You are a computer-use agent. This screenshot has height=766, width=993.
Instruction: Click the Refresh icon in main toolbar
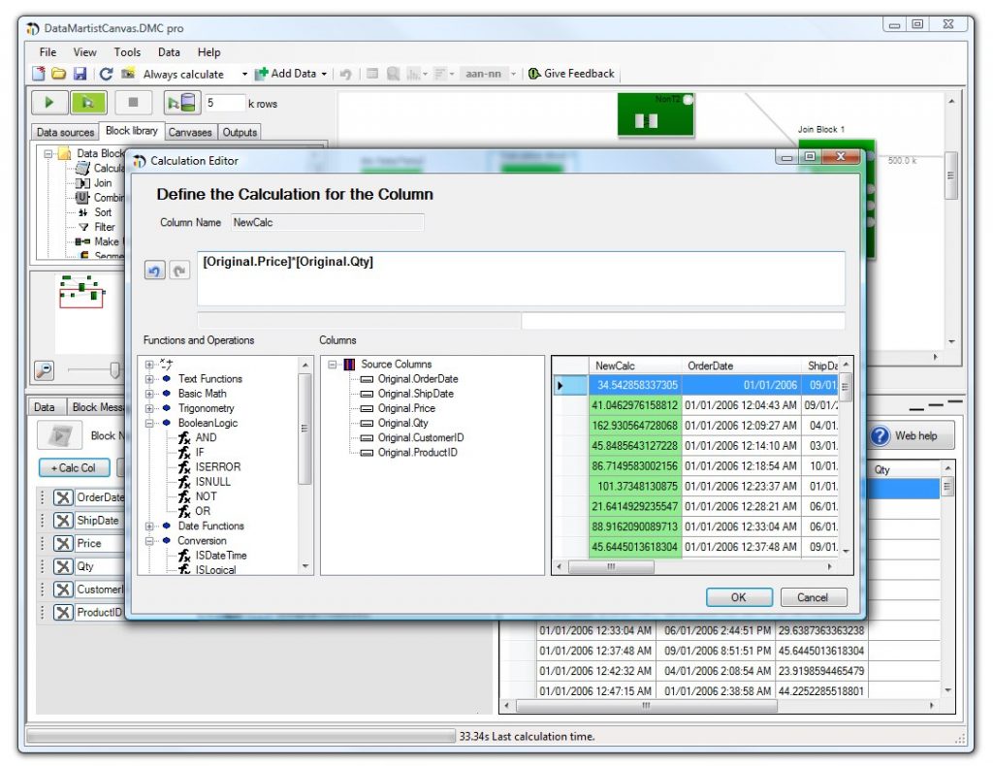click(x=106, y=74)
